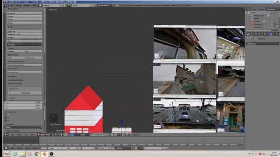Open the No Sync dropdown
280x157 pixels.
124,148
